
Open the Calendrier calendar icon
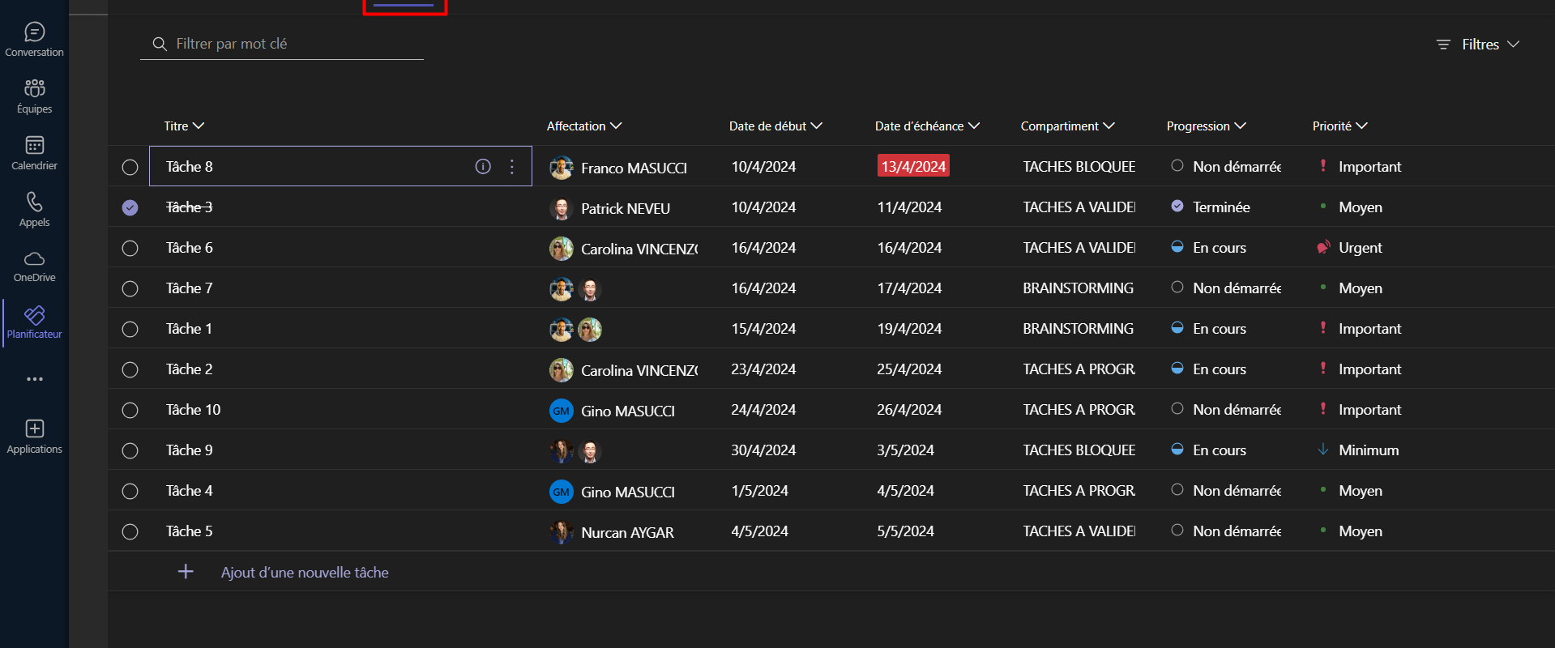[34, 146]
